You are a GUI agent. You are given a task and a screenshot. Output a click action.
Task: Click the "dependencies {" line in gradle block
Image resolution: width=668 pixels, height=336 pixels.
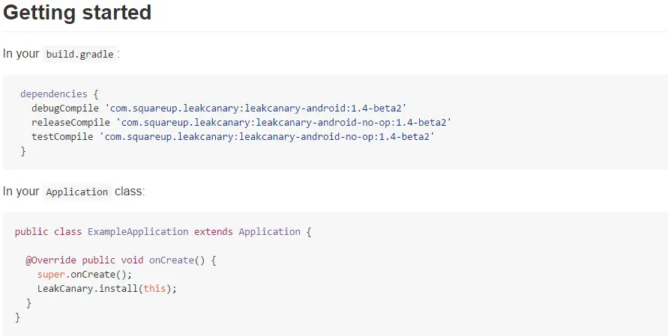coord(60,94)
